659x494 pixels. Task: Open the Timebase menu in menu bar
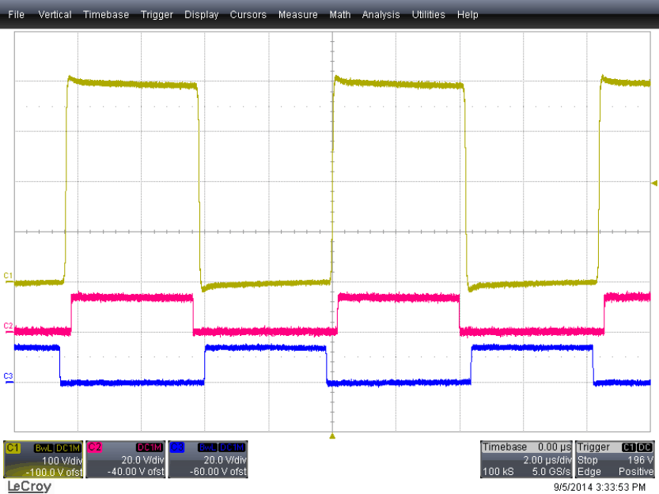[106, 14]
